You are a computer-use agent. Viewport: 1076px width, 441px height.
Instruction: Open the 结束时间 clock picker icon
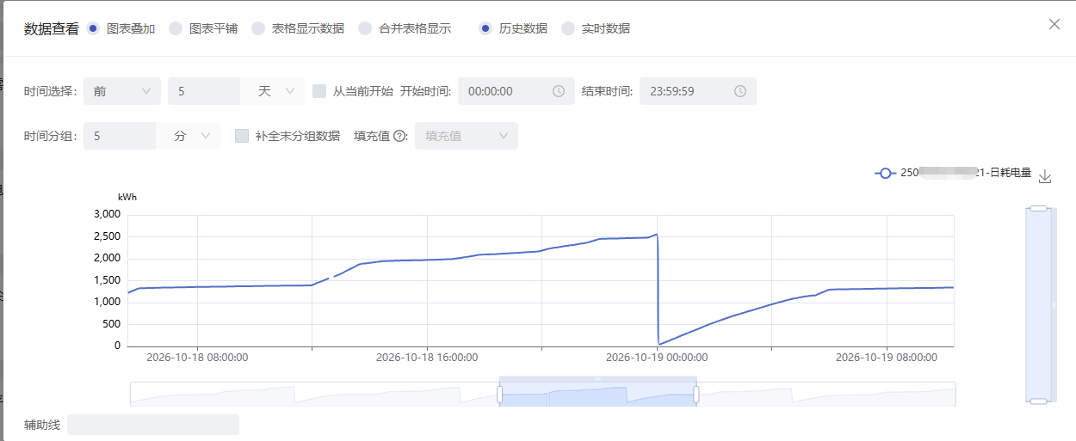[740, 91]
